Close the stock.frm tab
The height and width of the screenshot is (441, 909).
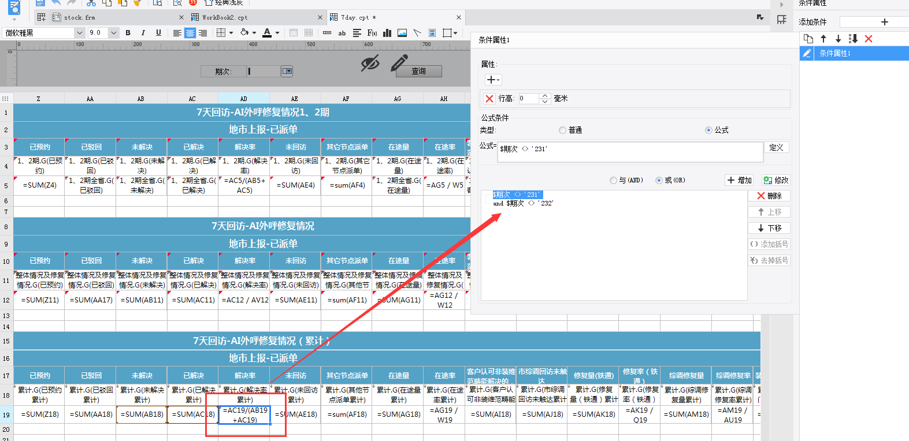(181, 17)
